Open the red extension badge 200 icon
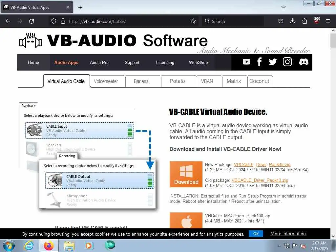The image size is (336, 252). pyautogui.click(x=317, y=20)
